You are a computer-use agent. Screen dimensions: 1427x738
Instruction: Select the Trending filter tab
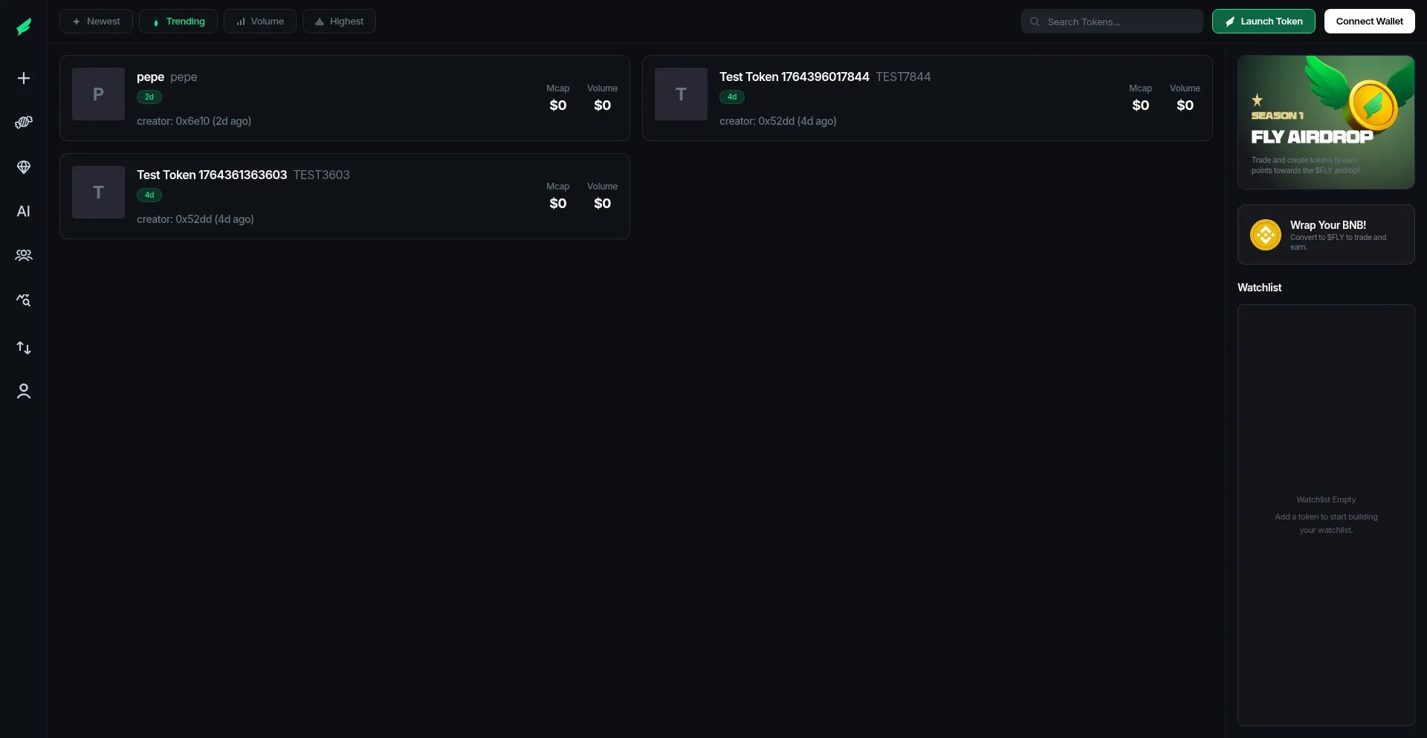[178, 22]
